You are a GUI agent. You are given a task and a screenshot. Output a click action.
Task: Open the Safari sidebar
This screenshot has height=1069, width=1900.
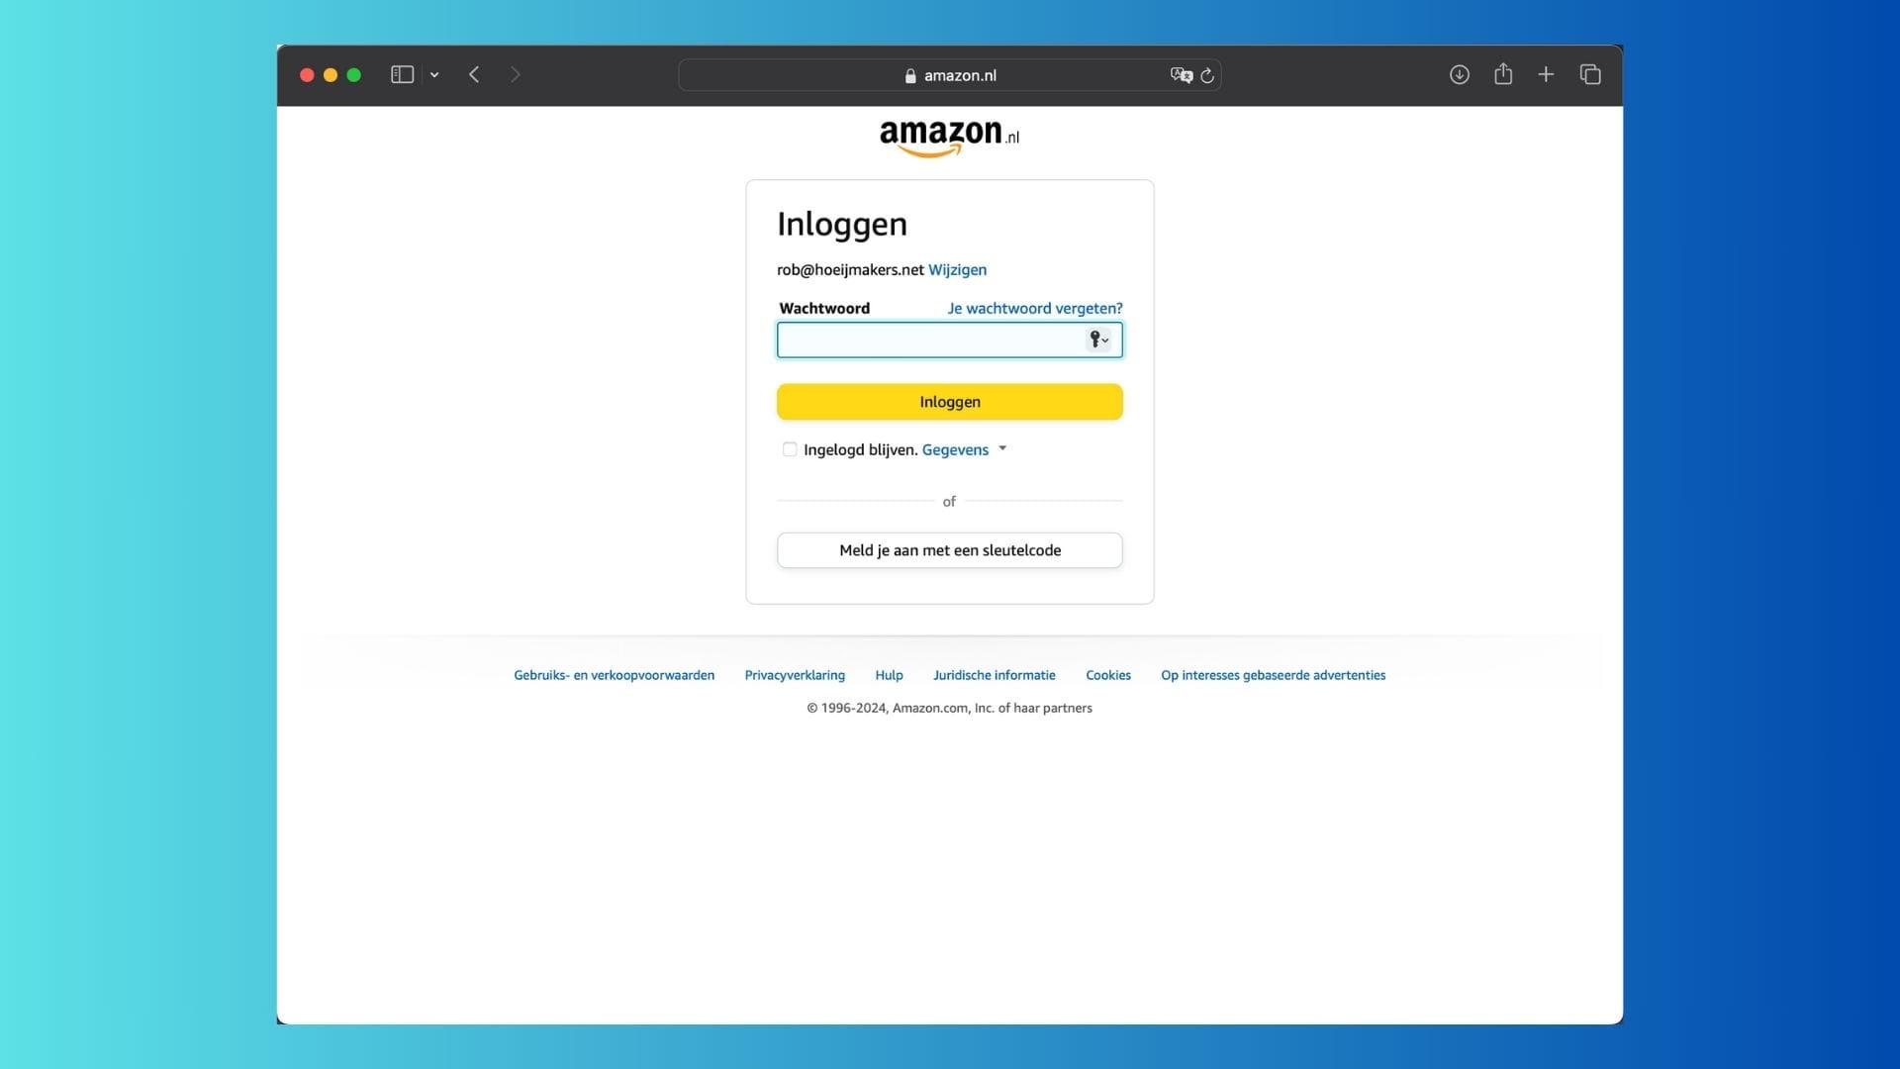pos(401,74)
